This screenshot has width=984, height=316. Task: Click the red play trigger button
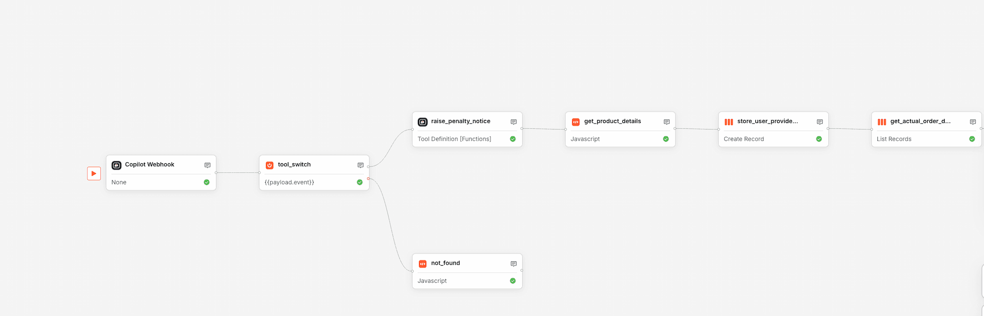point(94,173)
